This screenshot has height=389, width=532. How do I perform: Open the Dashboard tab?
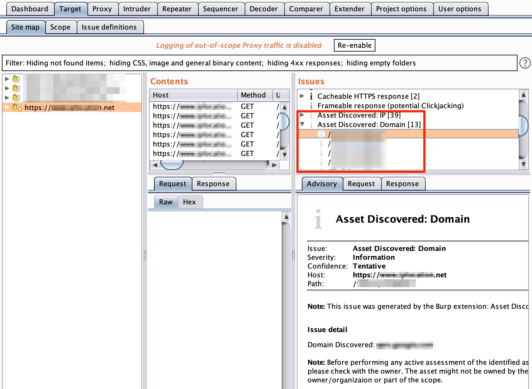click(30, 9)
